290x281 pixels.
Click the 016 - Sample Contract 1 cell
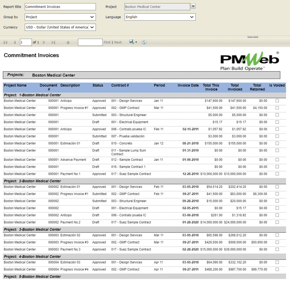(128, 167)
